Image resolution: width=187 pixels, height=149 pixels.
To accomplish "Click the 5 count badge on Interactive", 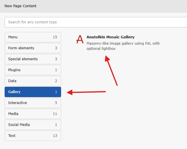I will (56, 103).
